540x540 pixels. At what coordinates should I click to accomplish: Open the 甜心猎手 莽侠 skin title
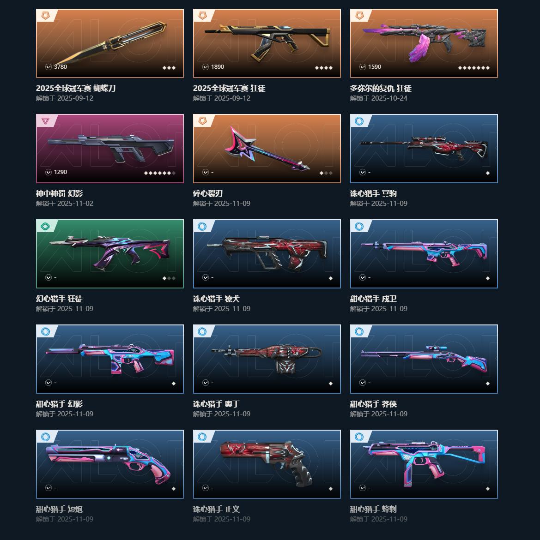pyautogui.click(x=373, y=404)
